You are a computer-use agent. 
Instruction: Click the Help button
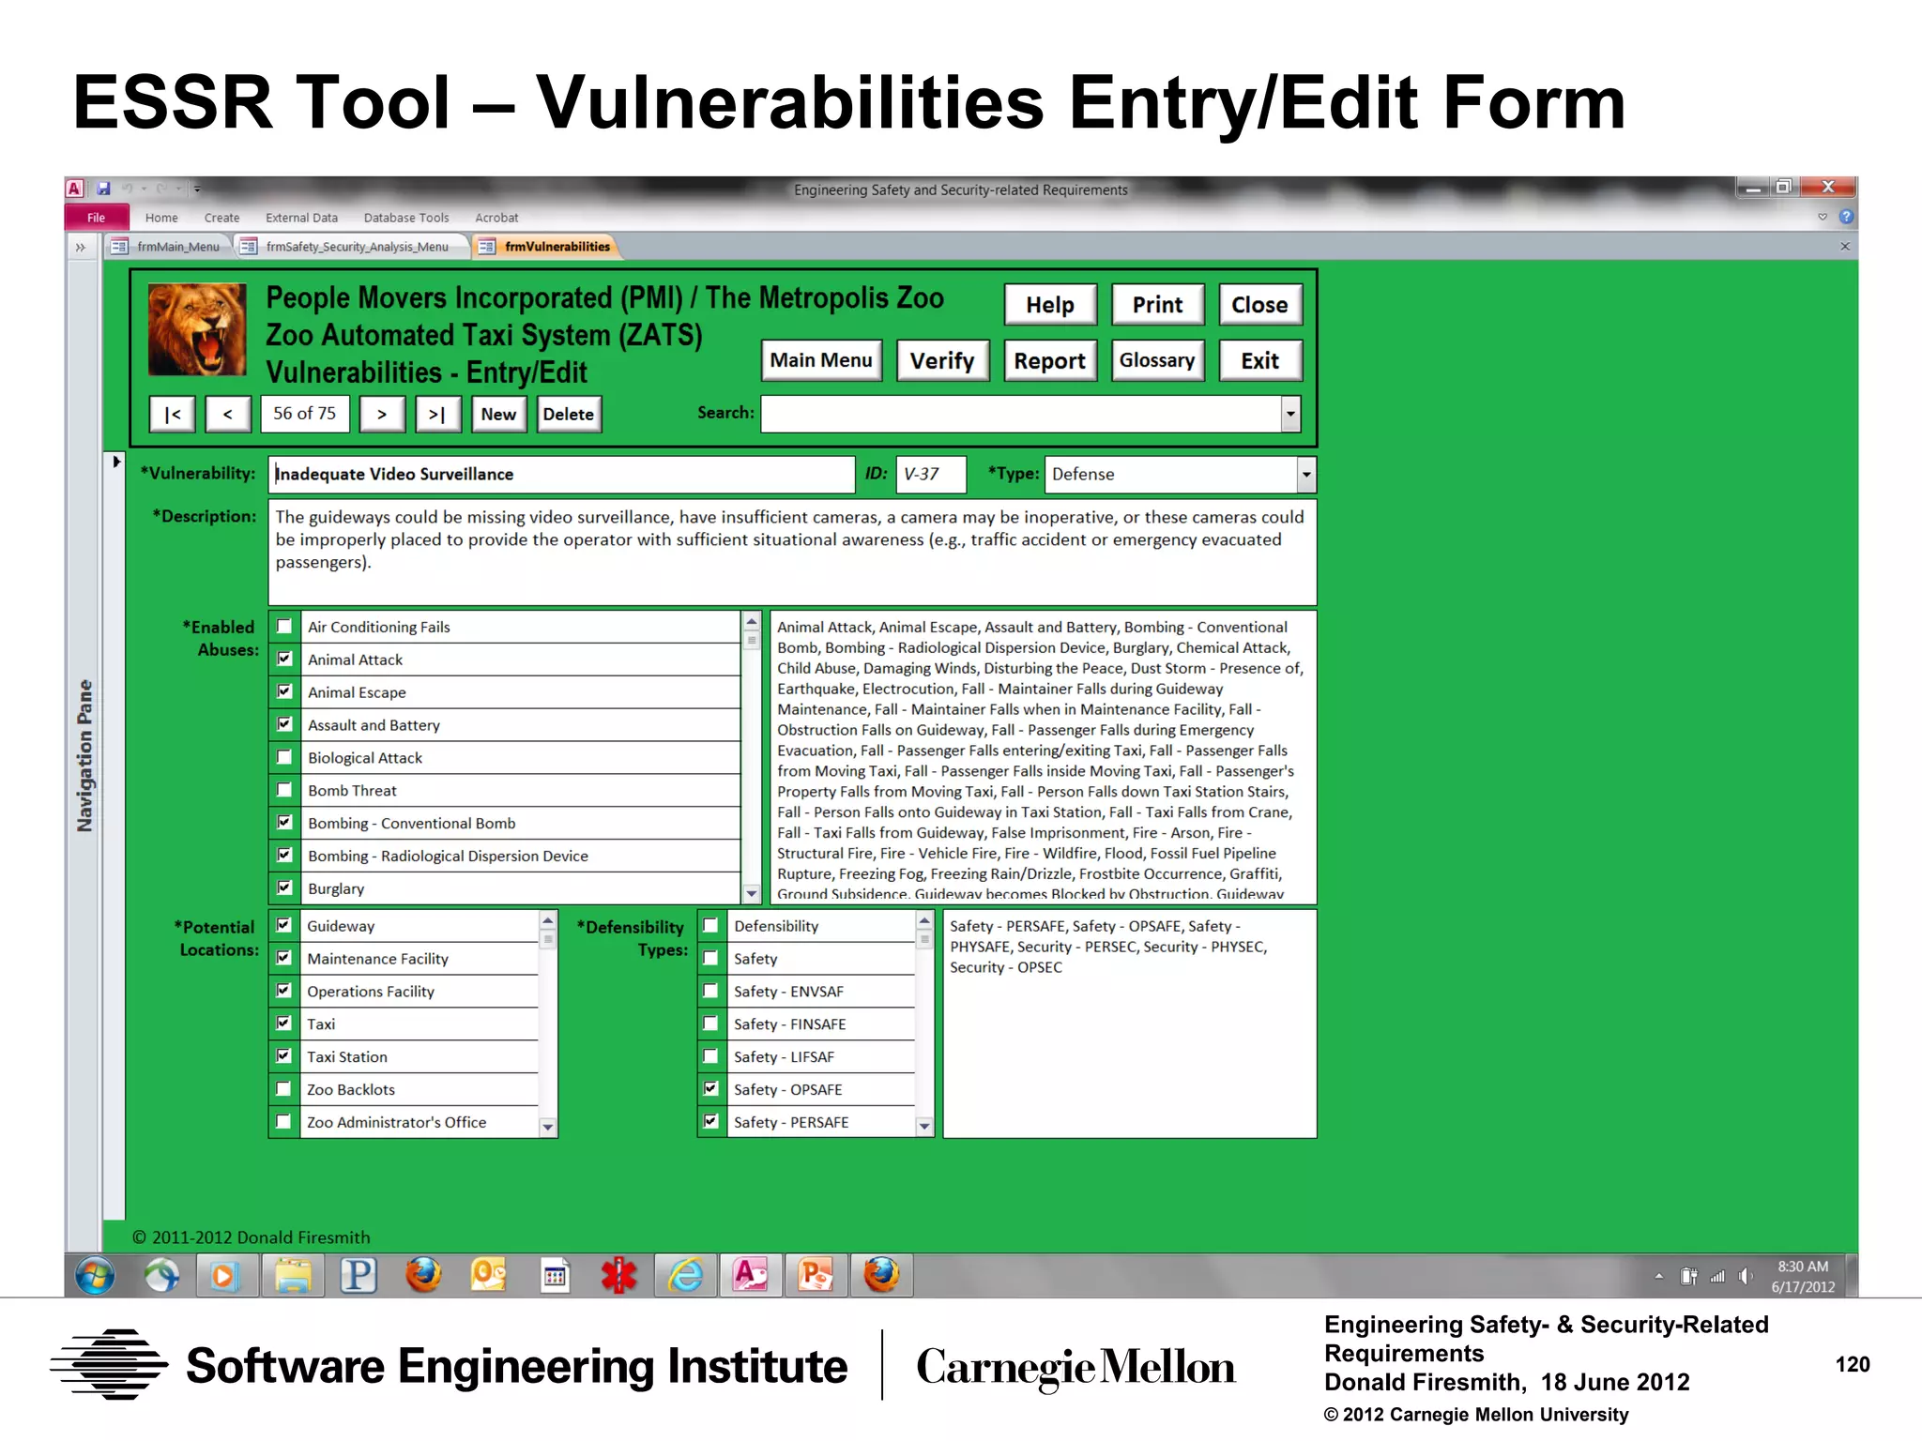pyautogui.click(x=1050, y=305)
